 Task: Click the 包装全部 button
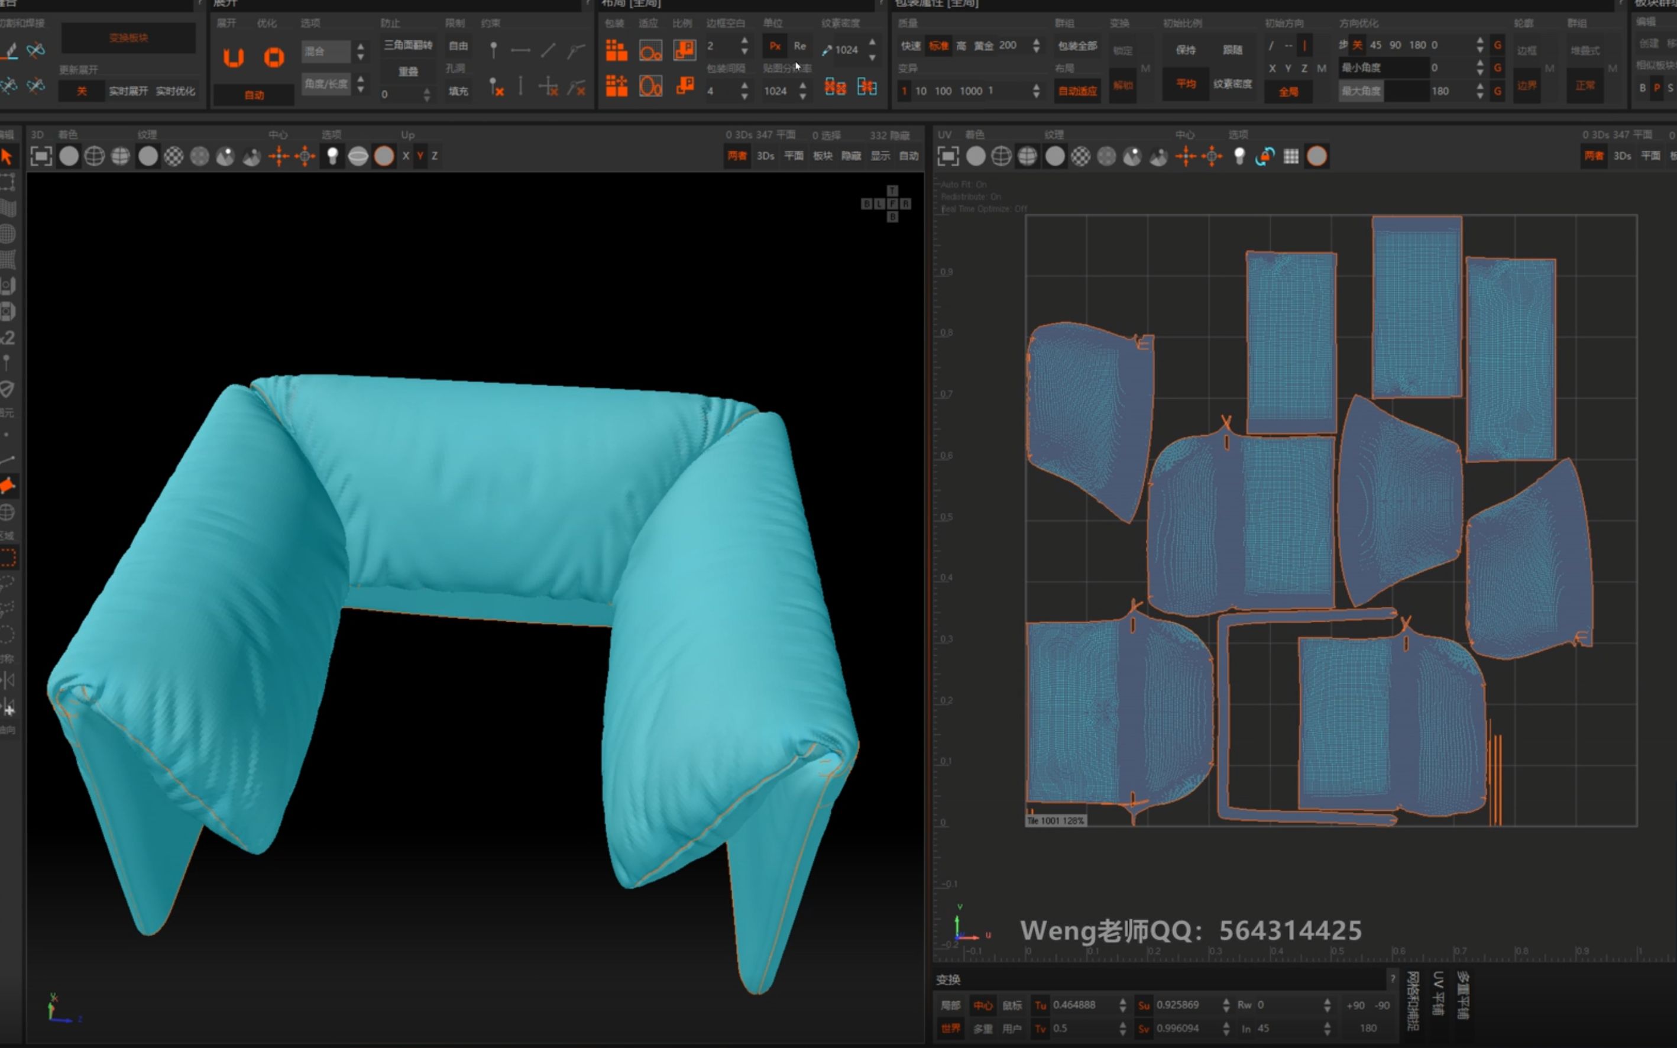(1077, 46)
